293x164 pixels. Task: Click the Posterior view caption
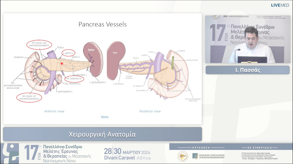point(150,111)
